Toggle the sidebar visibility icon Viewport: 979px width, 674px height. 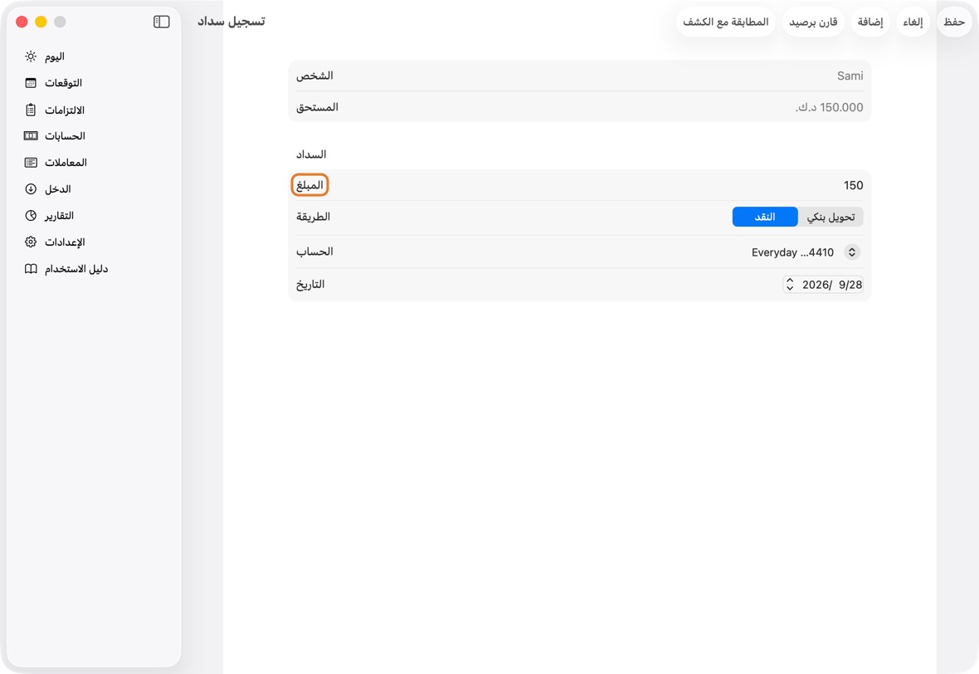pos(161,22)
